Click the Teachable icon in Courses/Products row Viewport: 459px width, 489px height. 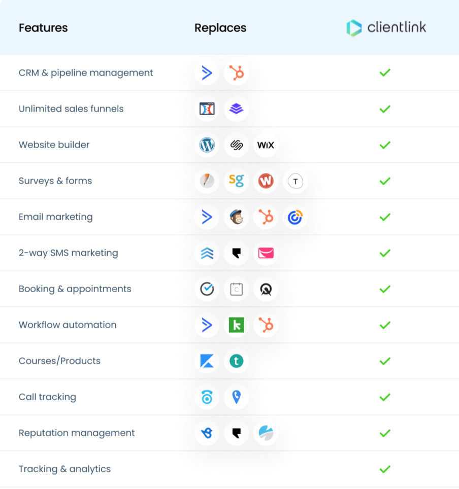pos(236,361)
